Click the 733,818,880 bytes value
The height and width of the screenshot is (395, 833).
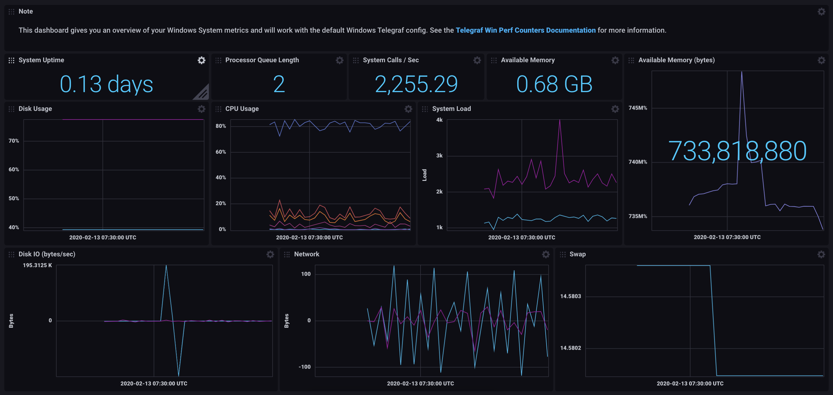[737, 151]
